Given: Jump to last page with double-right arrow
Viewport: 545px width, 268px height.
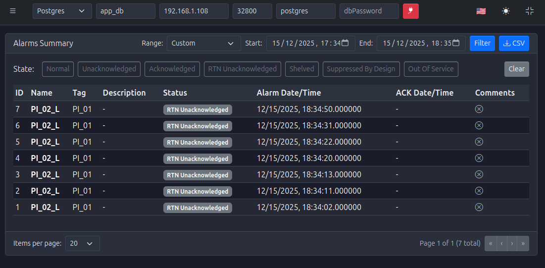Looking at the screenshot, I should pos(523,243).
